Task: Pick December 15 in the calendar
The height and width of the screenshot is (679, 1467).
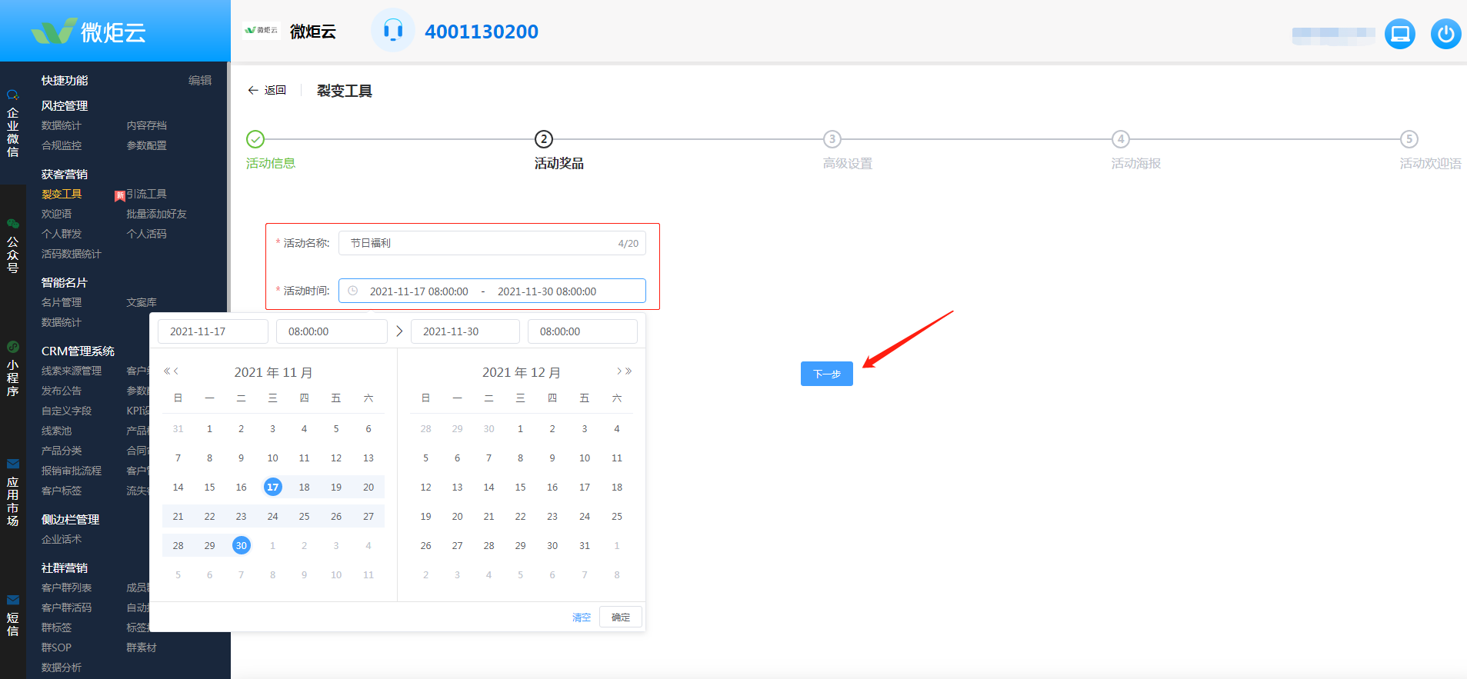Action: tap(520, 487)
